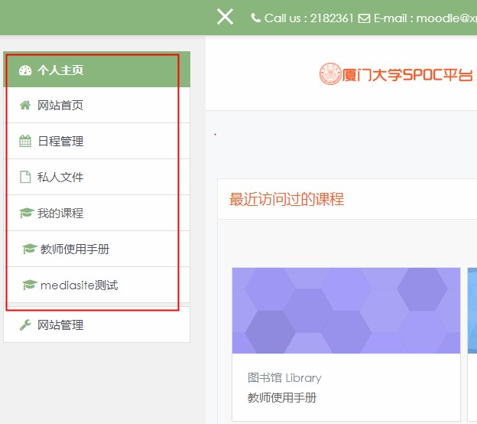Click the house icon beside 网站首页
This screenshot has width=477, height=424.
coord(25,106)
